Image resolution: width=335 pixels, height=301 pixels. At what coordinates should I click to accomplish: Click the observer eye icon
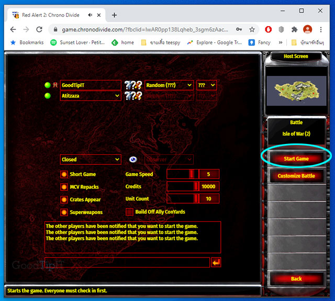click(x=133, y=159)
